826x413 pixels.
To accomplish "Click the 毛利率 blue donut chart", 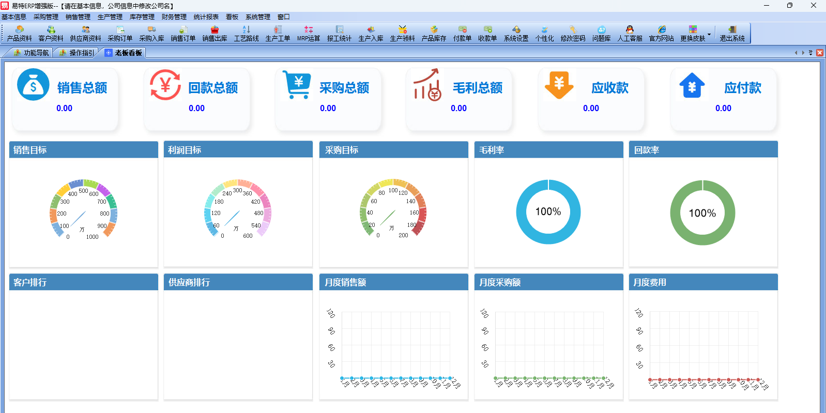I will click(548, 212).
